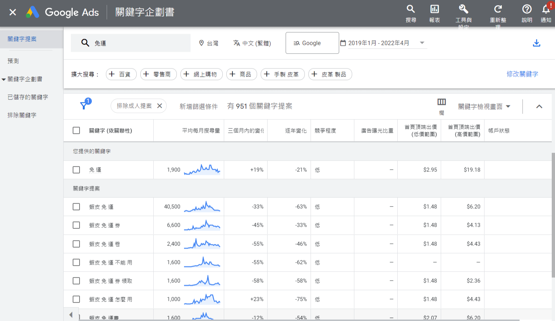Sort by 廣告曝光比重 column header
The height and width of the screenshot is (321, 555).
[x=377, y=130]
